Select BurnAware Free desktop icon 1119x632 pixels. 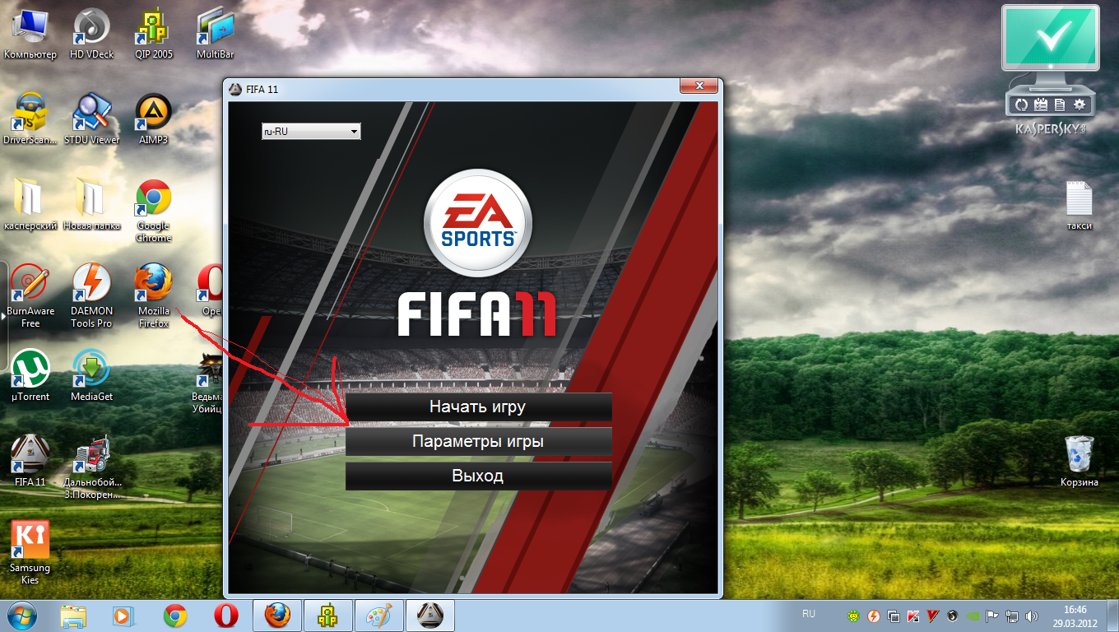point(30,296)
